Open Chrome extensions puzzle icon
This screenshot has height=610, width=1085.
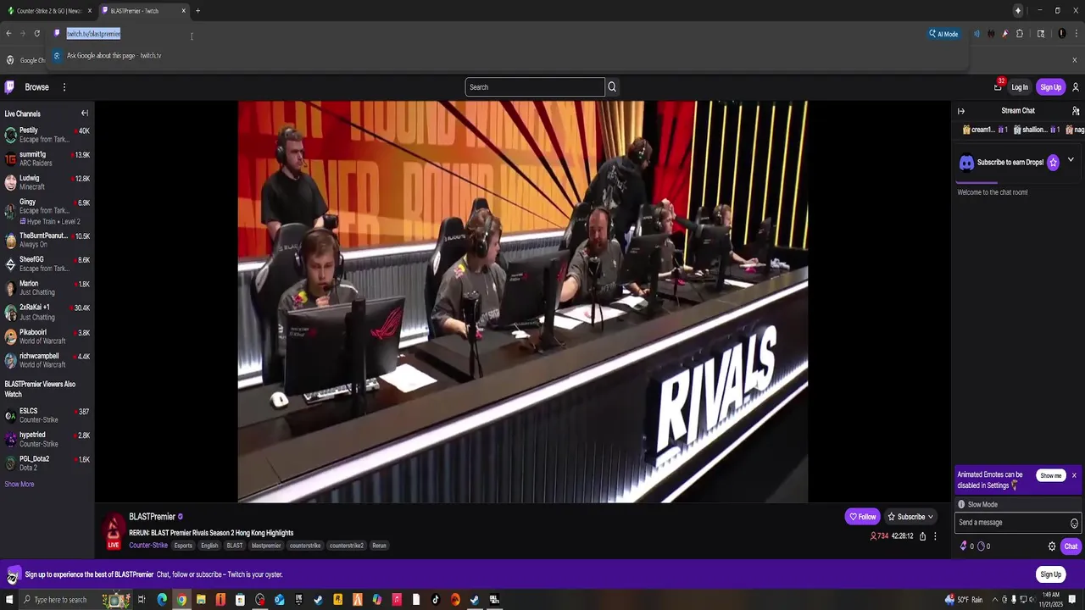click(1020, 34)
